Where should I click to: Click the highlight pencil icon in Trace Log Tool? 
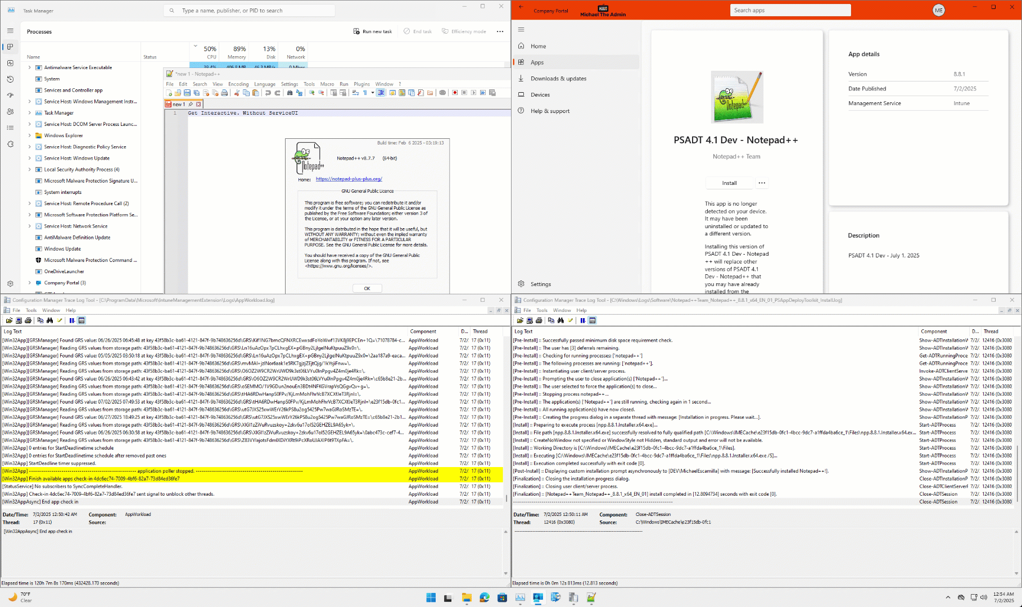(60, 320)
